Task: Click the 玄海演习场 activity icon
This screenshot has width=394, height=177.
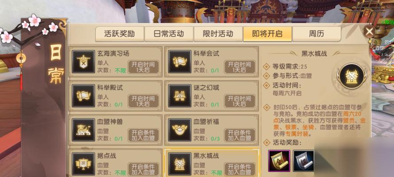Action: [x=83, y=62]
